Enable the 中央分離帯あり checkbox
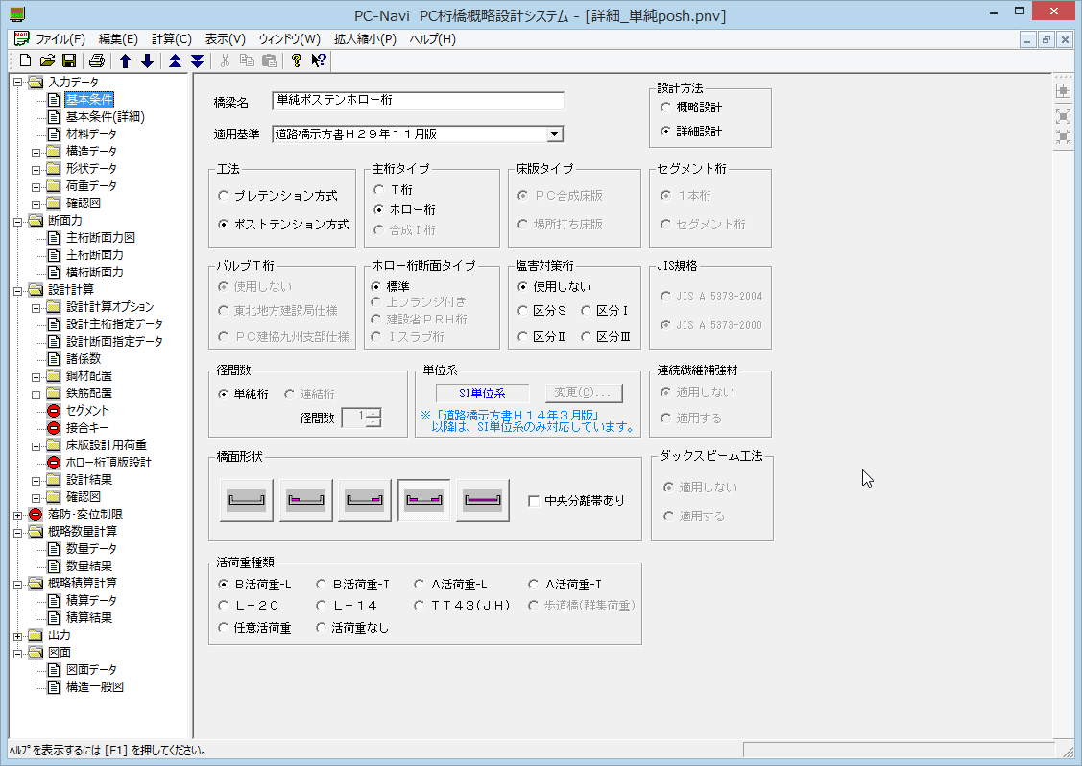The height and width of the screenshot is (766, 1082). (535, 500)
